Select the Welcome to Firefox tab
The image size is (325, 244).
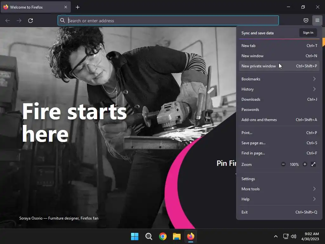tap(36, 7)
